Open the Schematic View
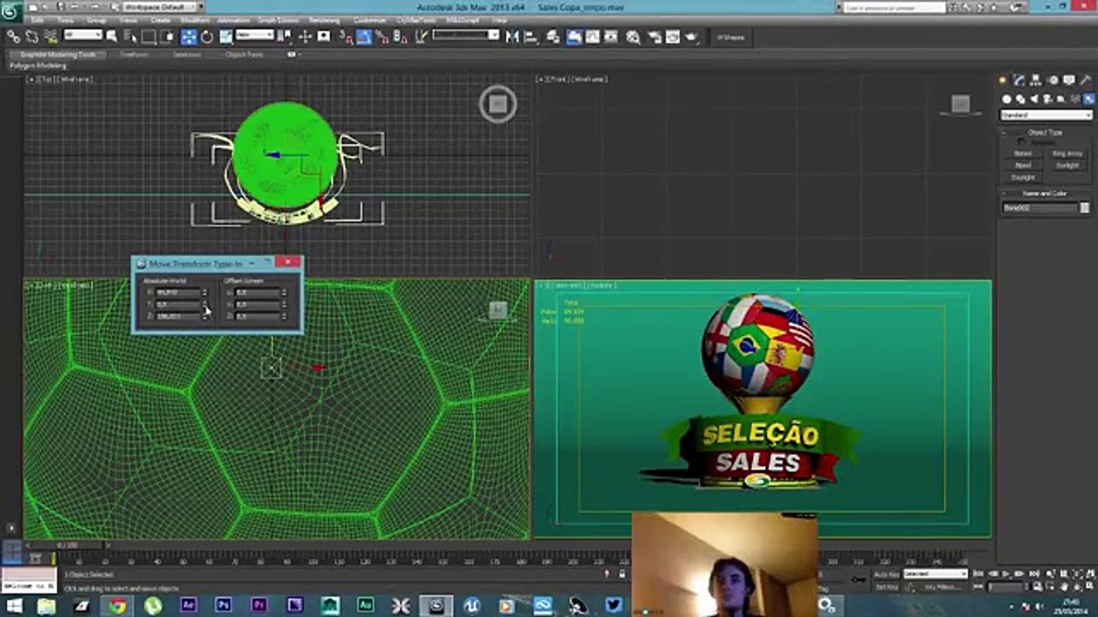The height and width of the screenshot is (617, 1098). (611, 37)
